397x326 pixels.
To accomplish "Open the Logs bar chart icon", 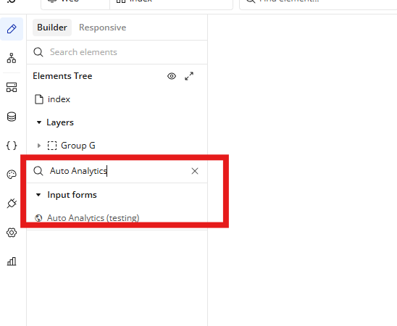I will click(12, 262).
